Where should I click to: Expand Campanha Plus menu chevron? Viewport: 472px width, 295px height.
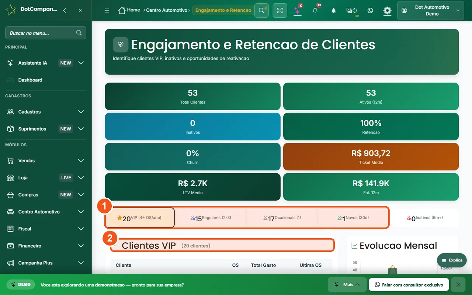tap(81, 263)
